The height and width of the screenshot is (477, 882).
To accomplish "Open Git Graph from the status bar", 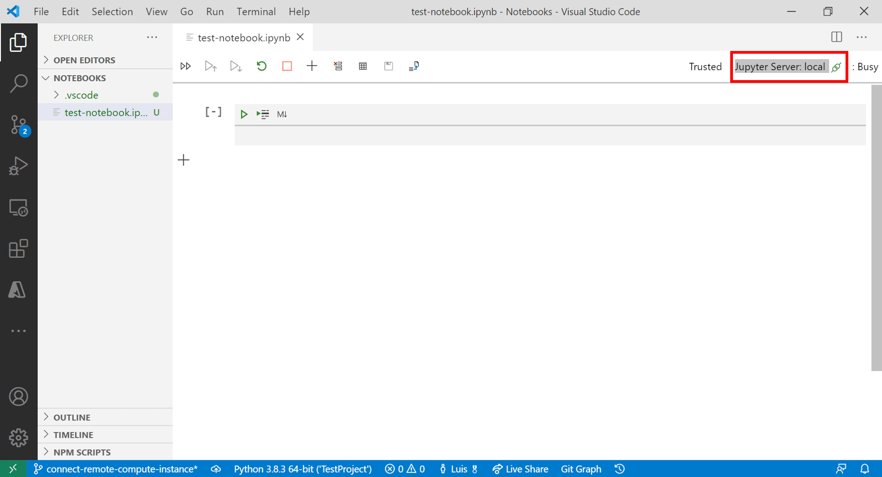I will point(581,468).
